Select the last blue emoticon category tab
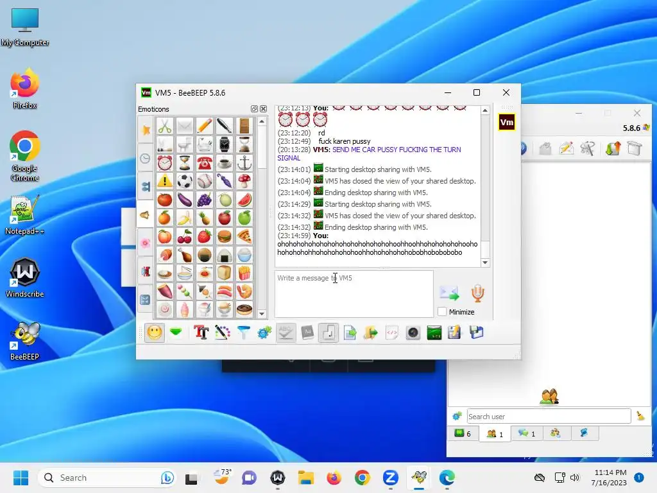This screenshot has width=657, height=493. [146, 300]
